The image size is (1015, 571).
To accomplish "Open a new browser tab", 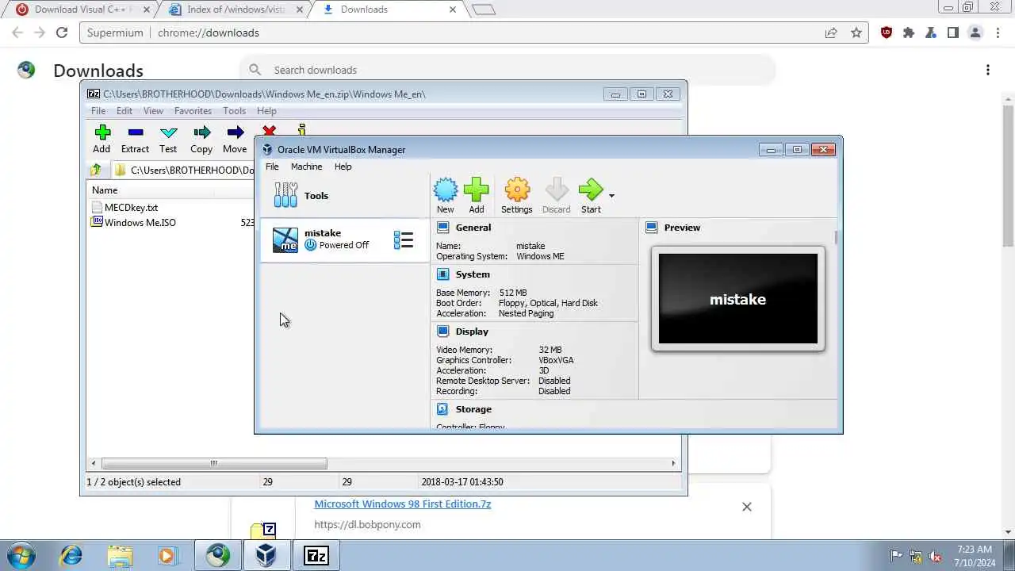I will [483, 10].
